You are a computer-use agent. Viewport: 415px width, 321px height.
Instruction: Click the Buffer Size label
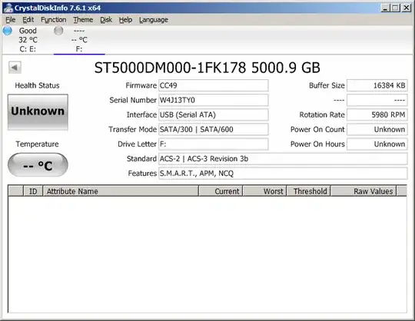tap(327, 85)
